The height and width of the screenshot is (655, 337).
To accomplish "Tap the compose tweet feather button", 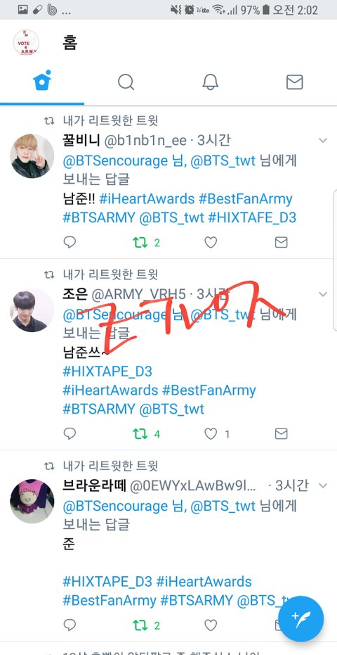I will click(300, 618).
